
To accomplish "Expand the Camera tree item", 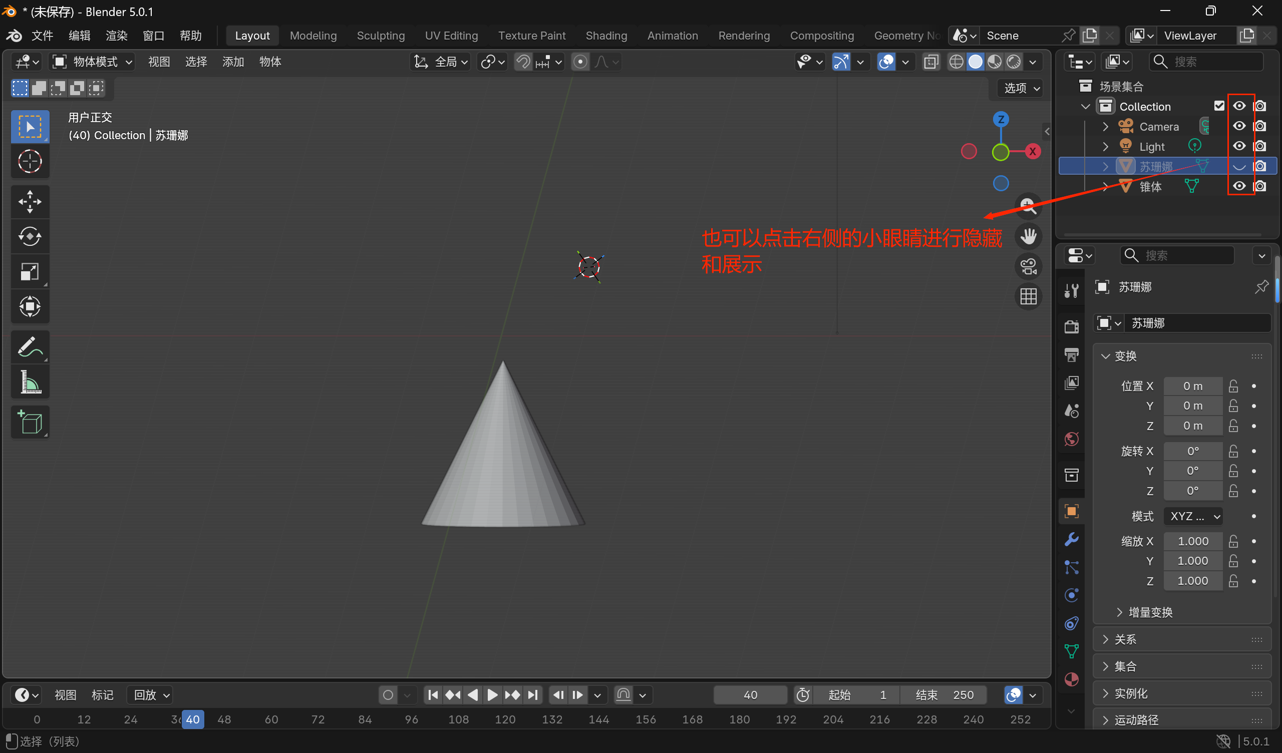I will tap(1105, 126).
